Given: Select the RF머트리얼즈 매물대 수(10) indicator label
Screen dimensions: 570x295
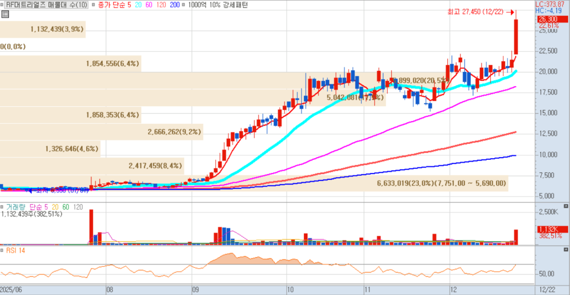Looking at the screenshot, I should pos(46,5).
